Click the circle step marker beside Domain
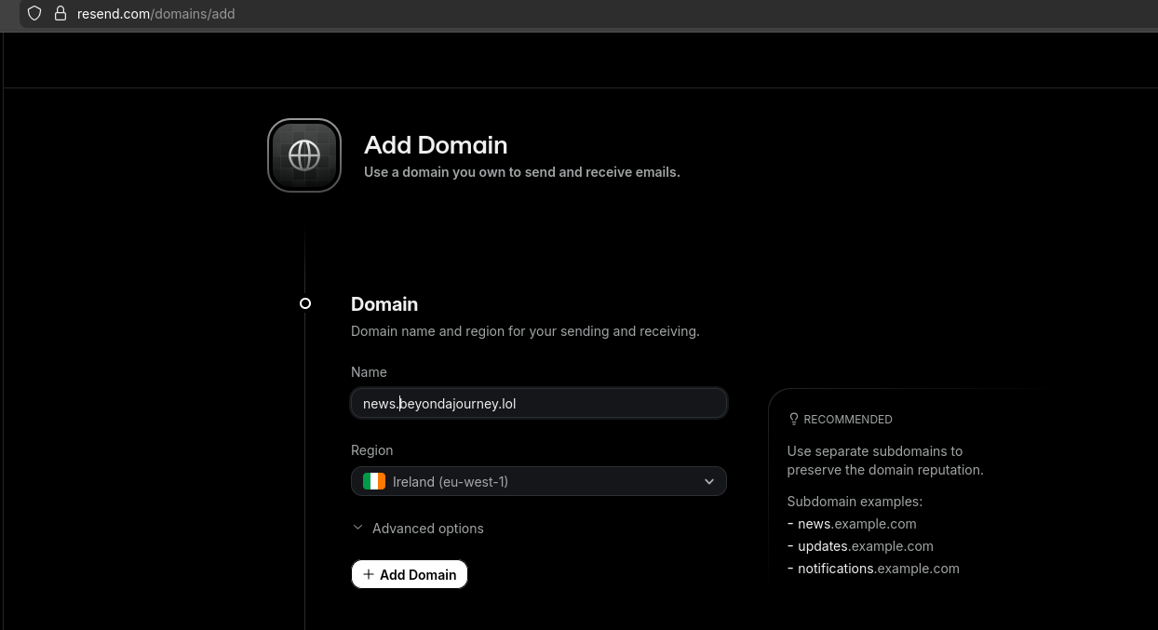Screen dimensions: 1158x630 305,303
